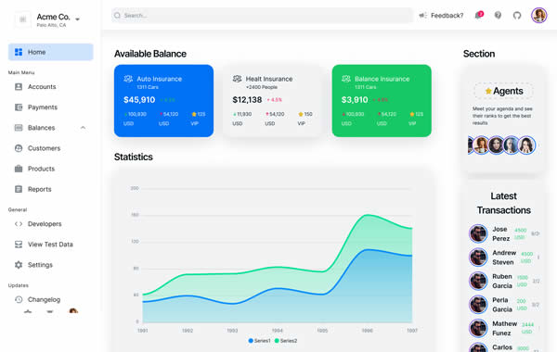Toggle Series2 in the chart legend
Image resolution: width=557 pixels, height=352 pixels.
point(286,341)
